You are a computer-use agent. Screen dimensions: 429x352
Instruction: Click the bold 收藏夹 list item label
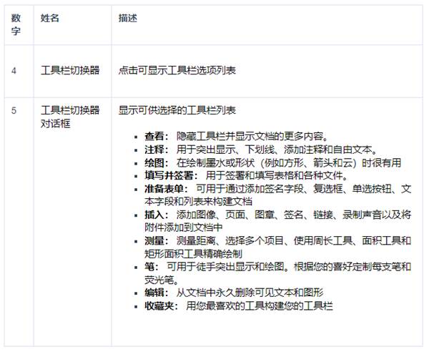(x=160, y=305)
